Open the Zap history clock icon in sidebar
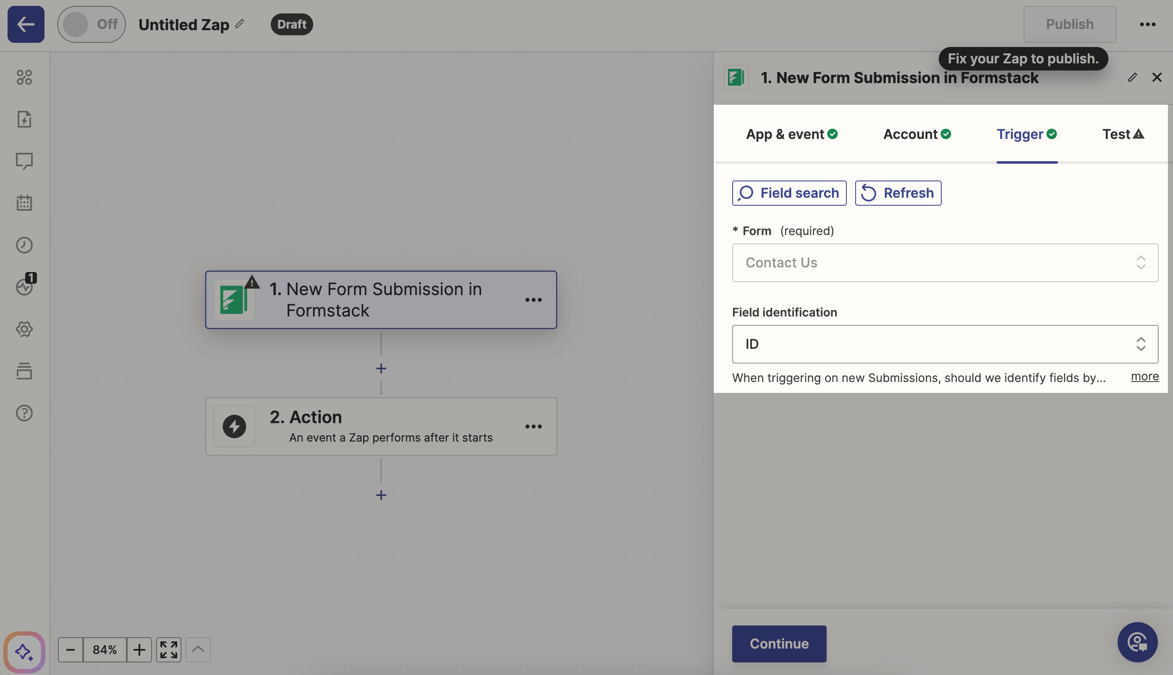The width and height of the screenshot is (1173, 675). pos(25,245)
